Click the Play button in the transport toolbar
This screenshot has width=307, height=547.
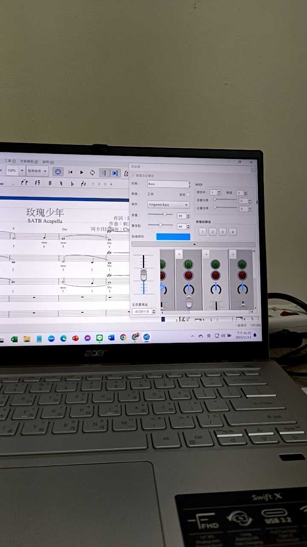click(x=82, y=172)
